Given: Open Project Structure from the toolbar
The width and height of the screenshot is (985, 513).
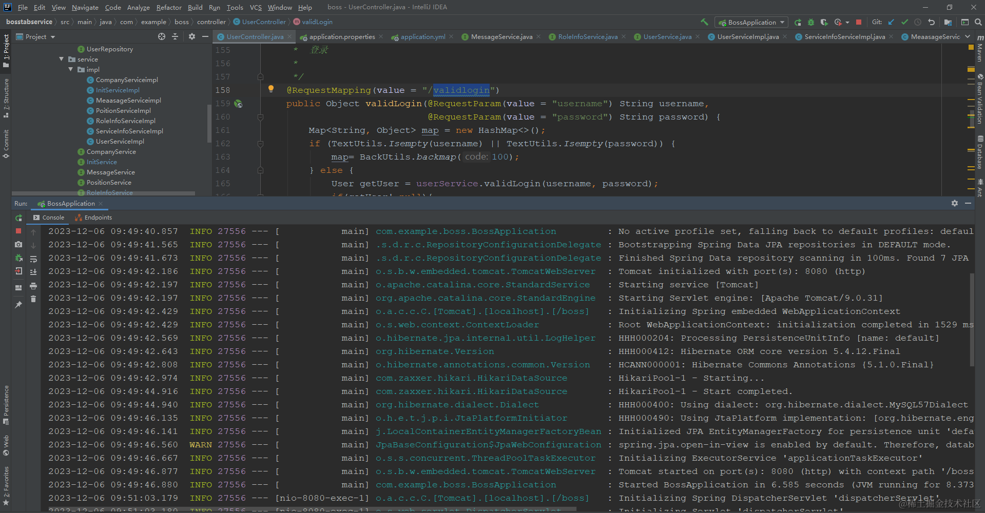Looking at the screenshot, I should tap(948, 22).
